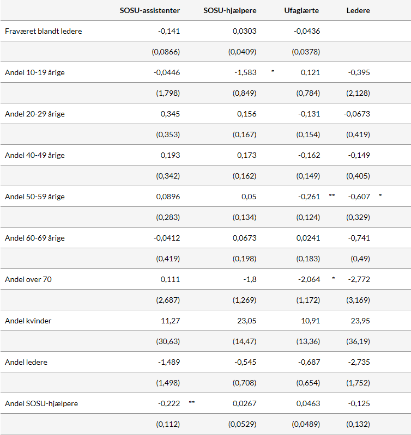Click the cell with value -0,141
The width and height of the screenshot is (411, 435).
[x=169, y=31]
